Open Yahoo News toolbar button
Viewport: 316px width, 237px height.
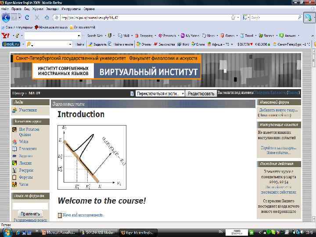pos(208,36)
